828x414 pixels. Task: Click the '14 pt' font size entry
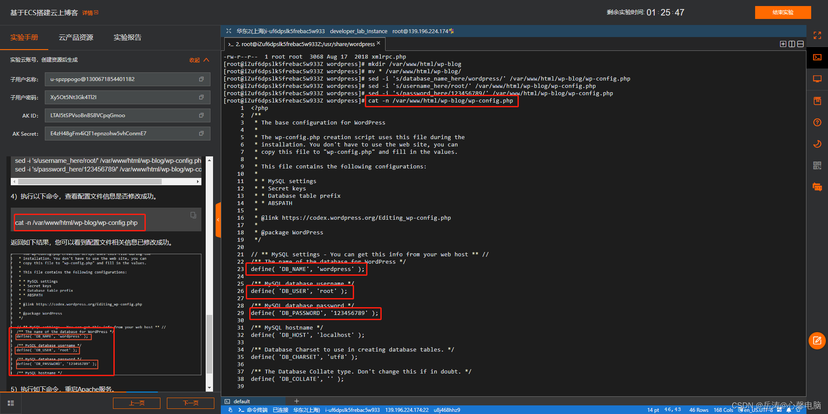(653, 410)
